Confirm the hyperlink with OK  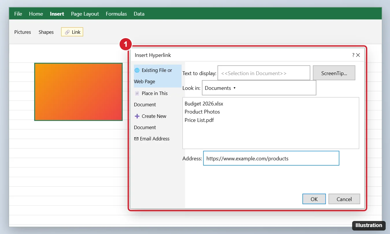pos(314,199)
